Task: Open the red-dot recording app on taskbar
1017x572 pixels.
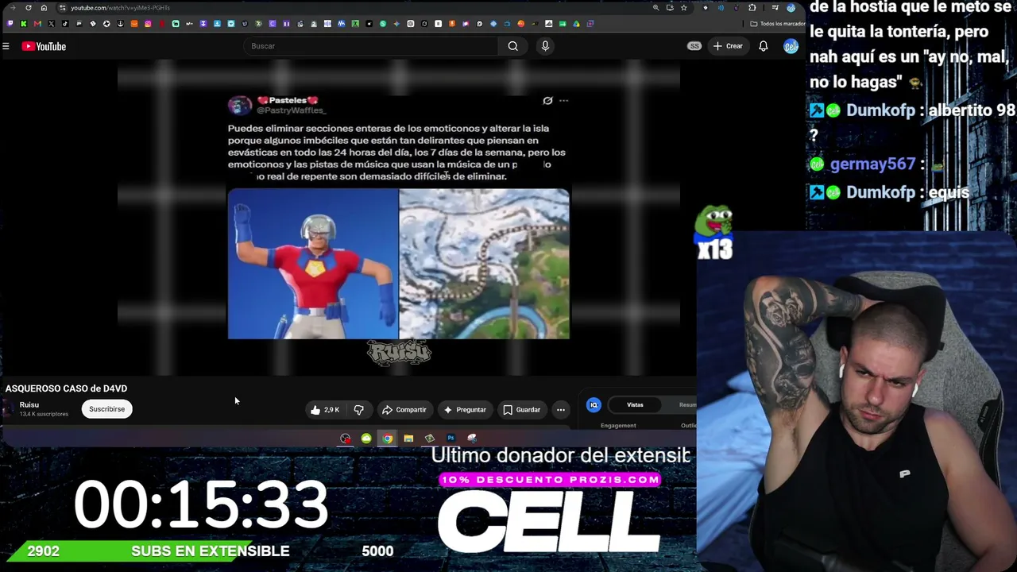Action: (x=345, y=439)
